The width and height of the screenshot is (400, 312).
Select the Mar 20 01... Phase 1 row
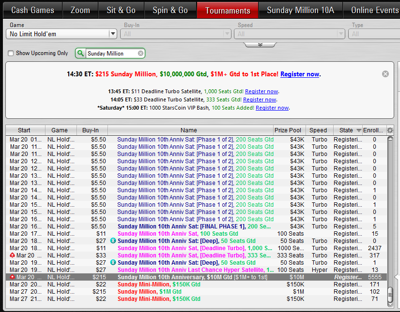(x=196, y=140)
